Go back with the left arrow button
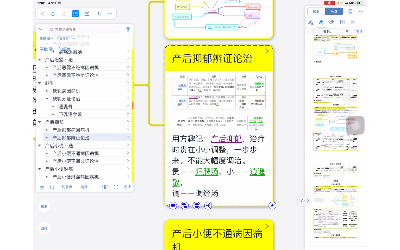Viewport: 400px width, 250px height. 42,14
